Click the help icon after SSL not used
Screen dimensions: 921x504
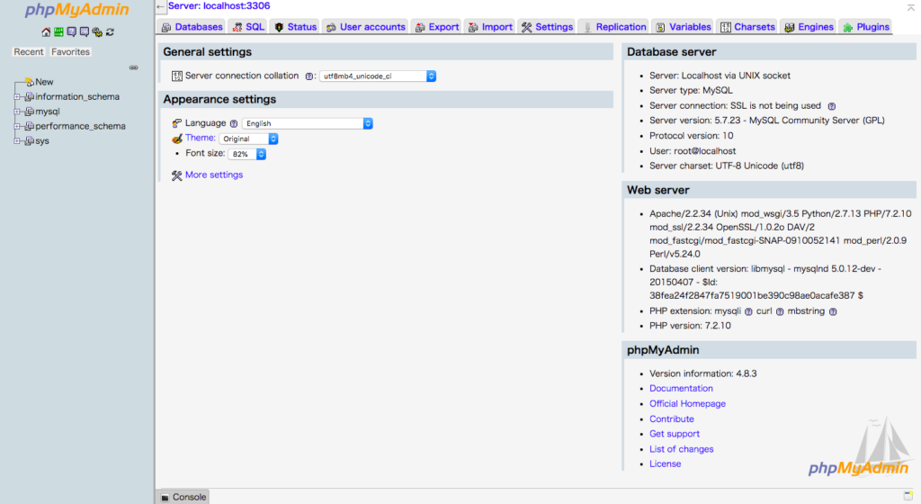832,106
